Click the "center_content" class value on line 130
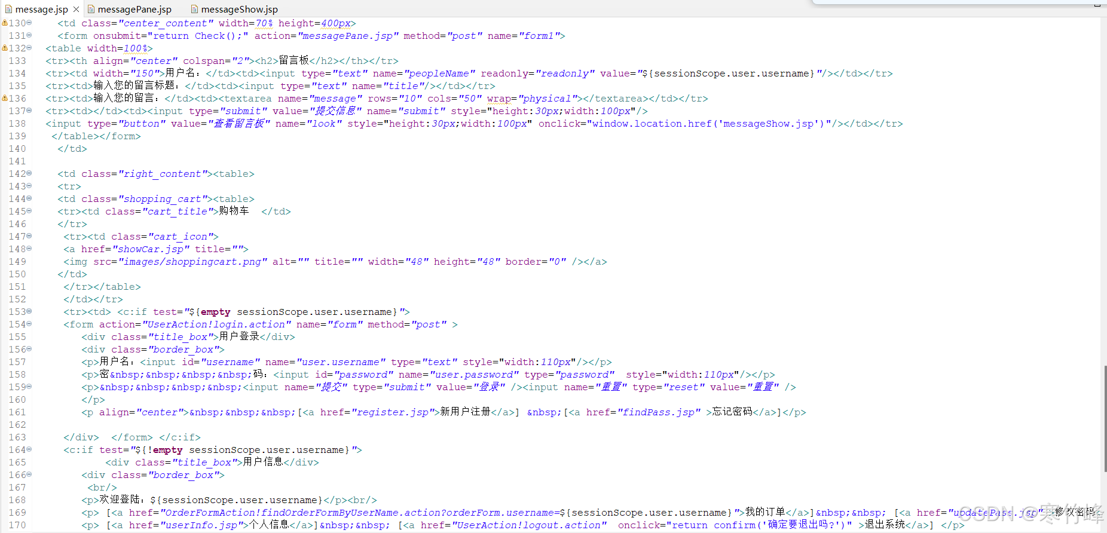The height and width of the screenshot is (533, 1107). (x=166, y=23)
